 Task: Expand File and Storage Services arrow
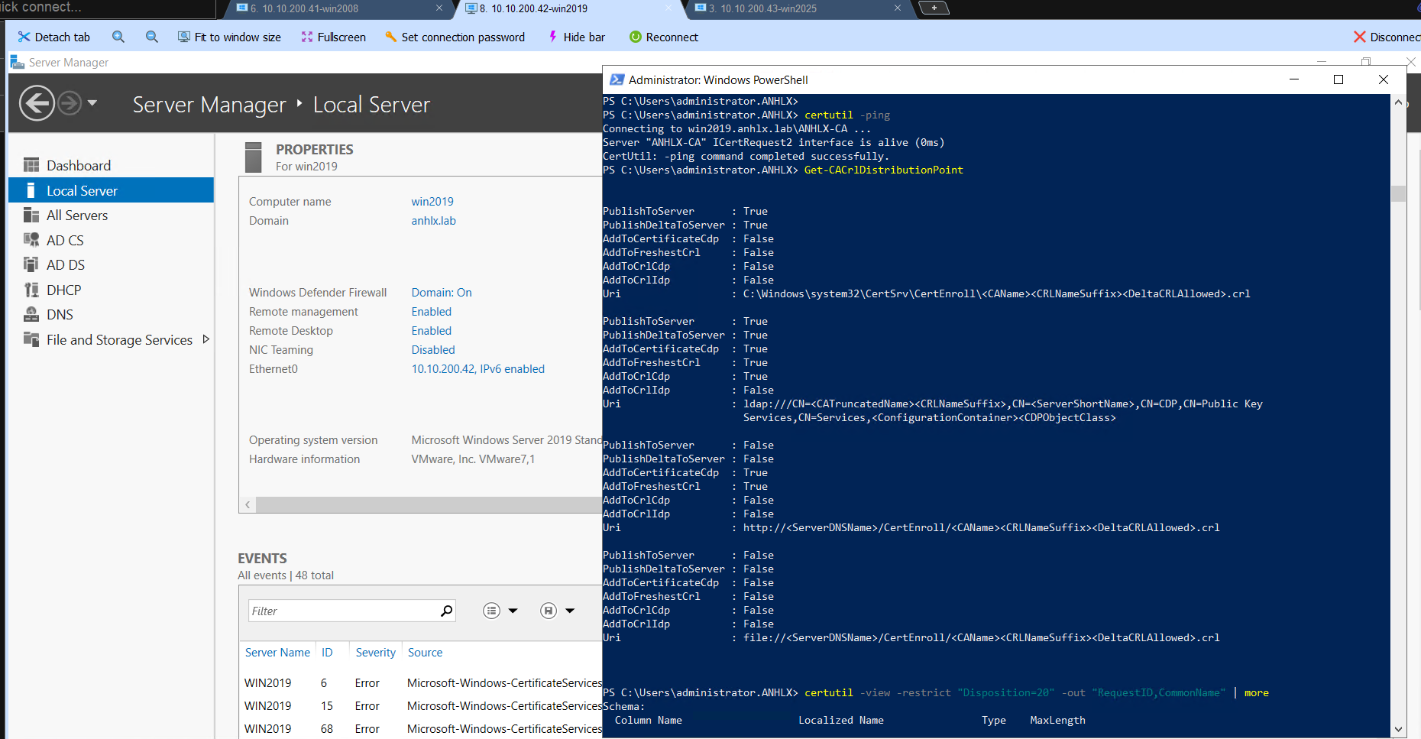(206, 339)
